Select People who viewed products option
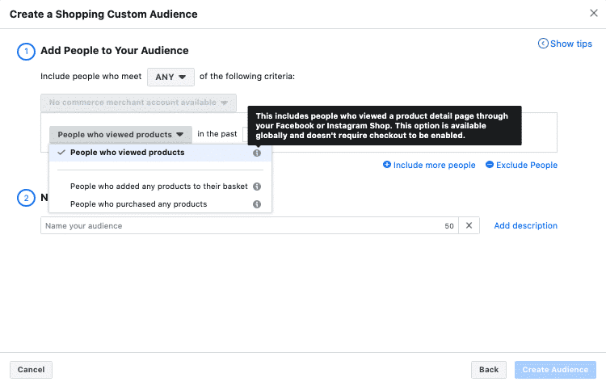This screenshot has width=606, height=386. (127, 153)
